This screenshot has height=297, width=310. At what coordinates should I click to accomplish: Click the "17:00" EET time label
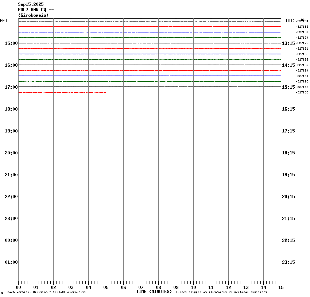coord(11,87)
